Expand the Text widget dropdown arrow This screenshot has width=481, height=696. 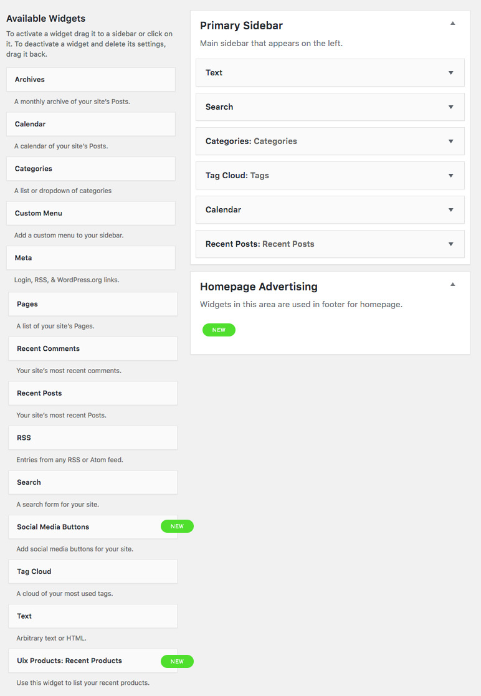coord(450,73)
